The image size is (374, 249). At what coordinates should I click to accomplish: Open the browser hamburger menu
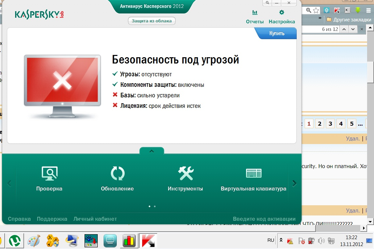(x=369, y=10)
